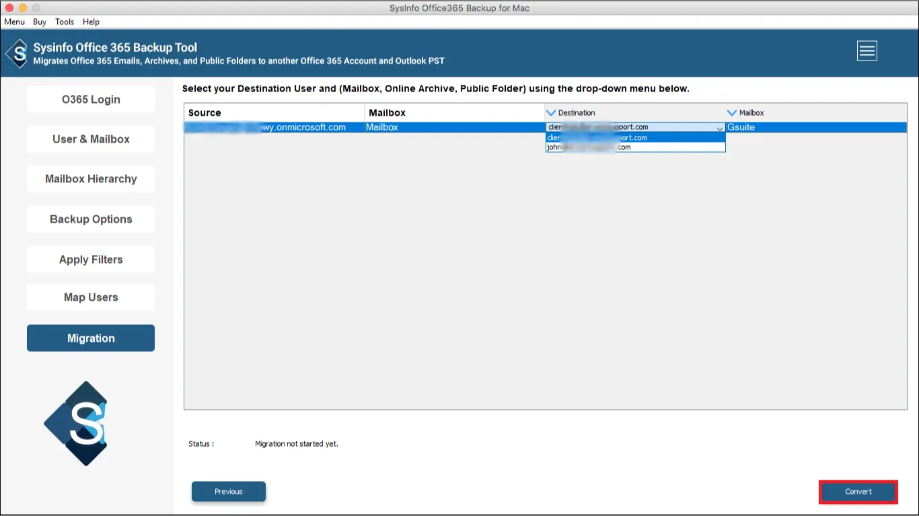This screenshot has height=516, width=919.
Task: Go to the O365 Login step
Action: pos(91,100)
